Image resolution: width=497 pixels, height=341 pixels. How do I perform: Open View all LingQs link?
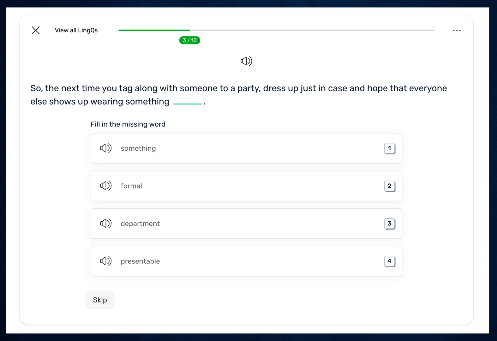click(x=76, y=30)
